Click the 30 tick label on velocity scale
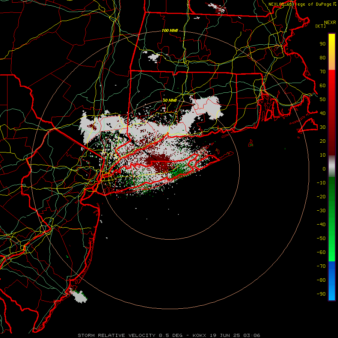 tap(323, 127)
